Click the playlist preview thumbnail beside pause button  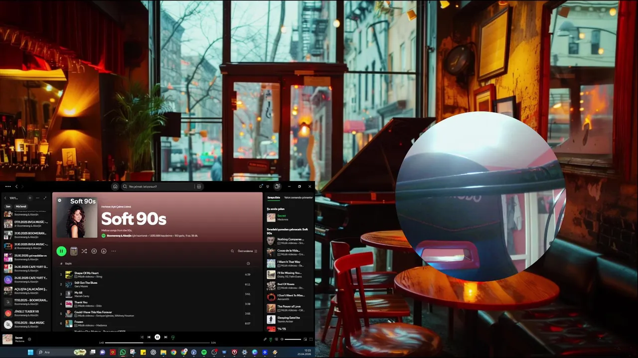coord(74,251)
